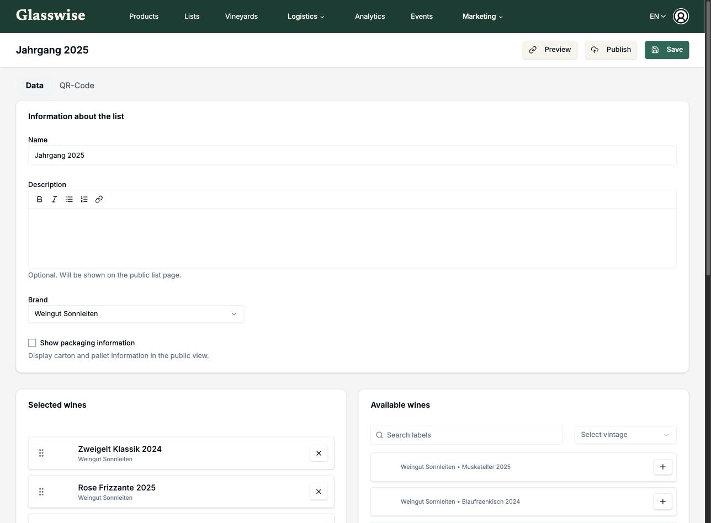Click the Jahrgang 2025 page heading

(52, 50)
